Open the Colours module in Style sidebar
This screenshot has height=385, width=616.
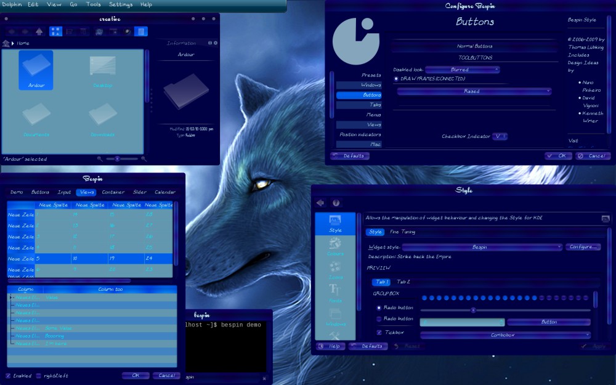pos(335,247)
